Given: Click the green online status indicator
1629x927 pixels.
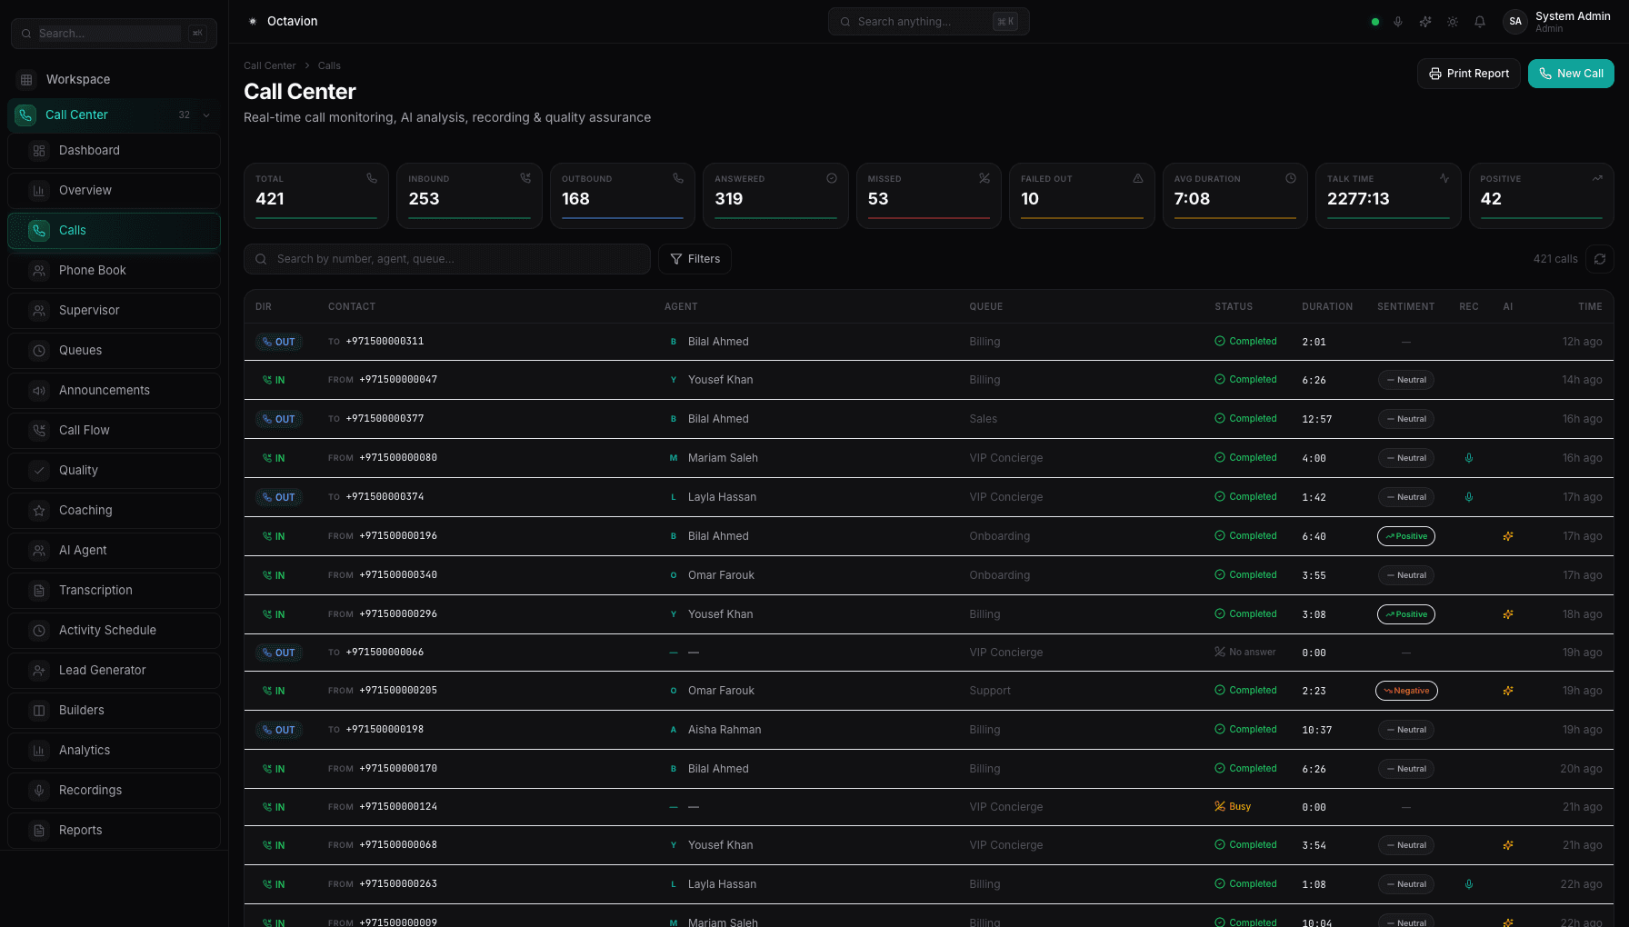Looking at the screenshot, I should [x=1375, y=22].
